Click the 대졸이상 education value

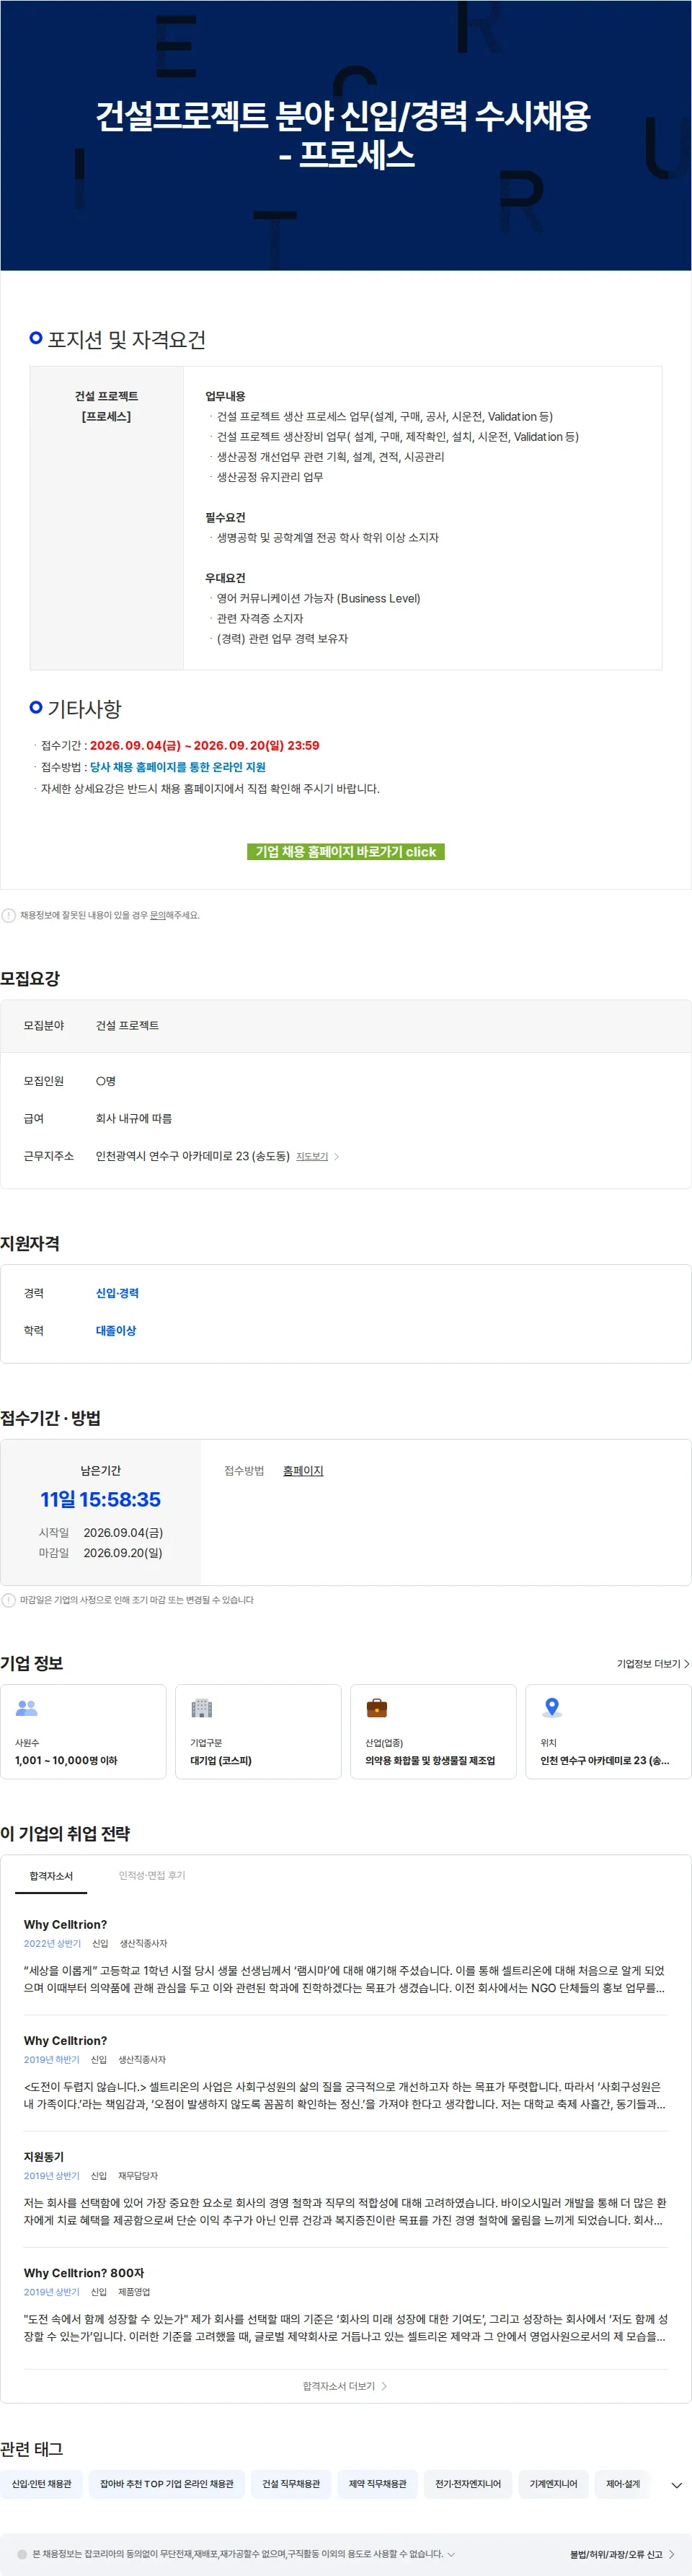[116, 1330]
